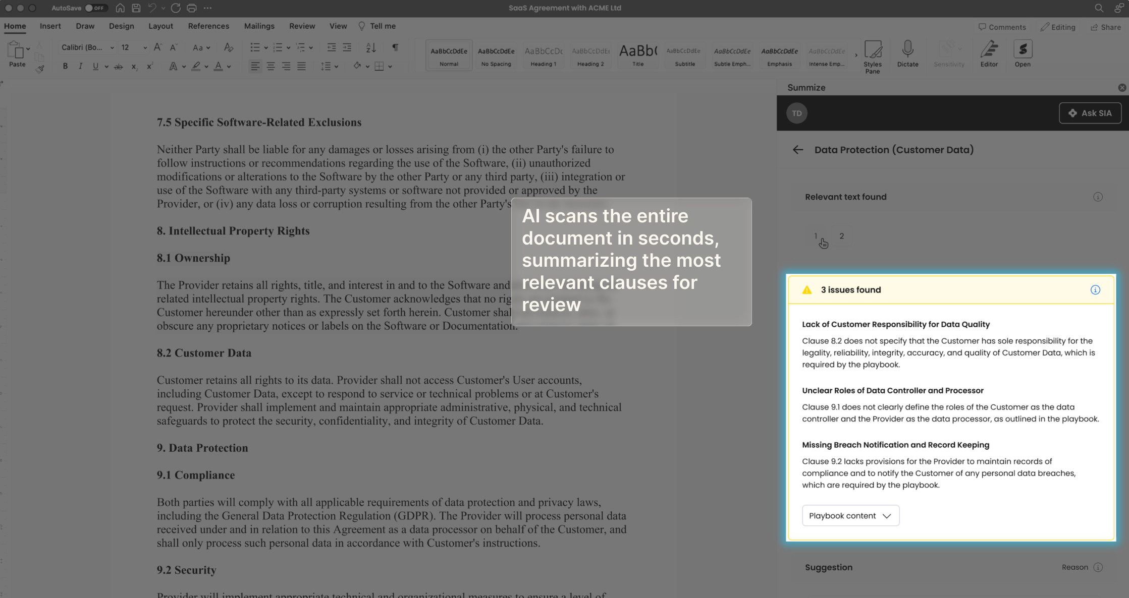Click the Numbering list icon
This screenshot has height=598, width=1129.
tap(278, 47)
